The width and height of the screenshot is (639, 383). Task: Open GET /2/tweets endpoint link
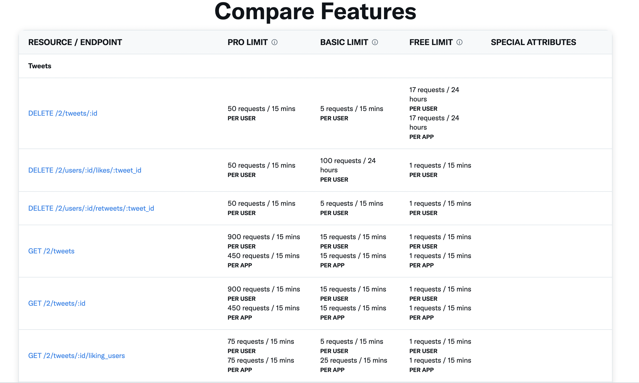(x=51, y=251)
